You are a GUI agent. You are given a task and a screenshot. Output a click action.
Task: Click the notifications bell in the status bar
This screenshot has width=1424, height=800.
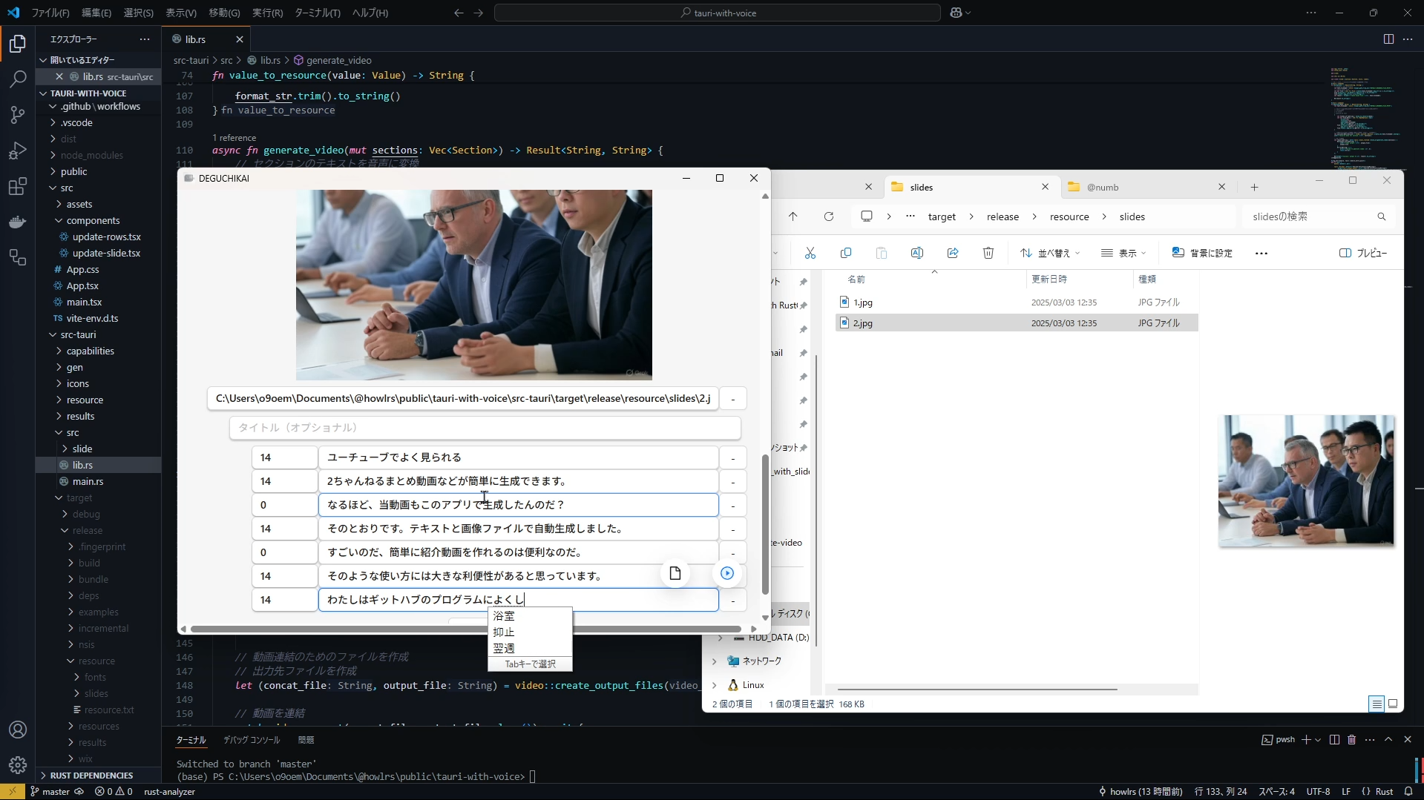[1408, 792]
